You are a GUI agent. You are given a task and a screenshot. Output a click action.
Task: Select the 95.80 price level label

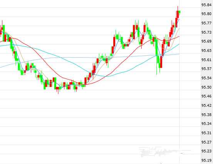coord(206,14)
